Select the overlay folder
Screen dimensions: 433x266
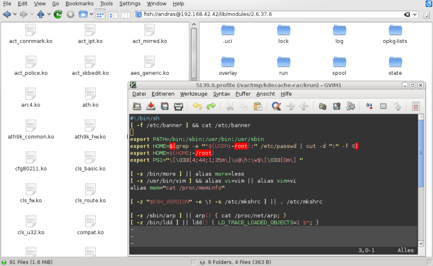[228, 66]
